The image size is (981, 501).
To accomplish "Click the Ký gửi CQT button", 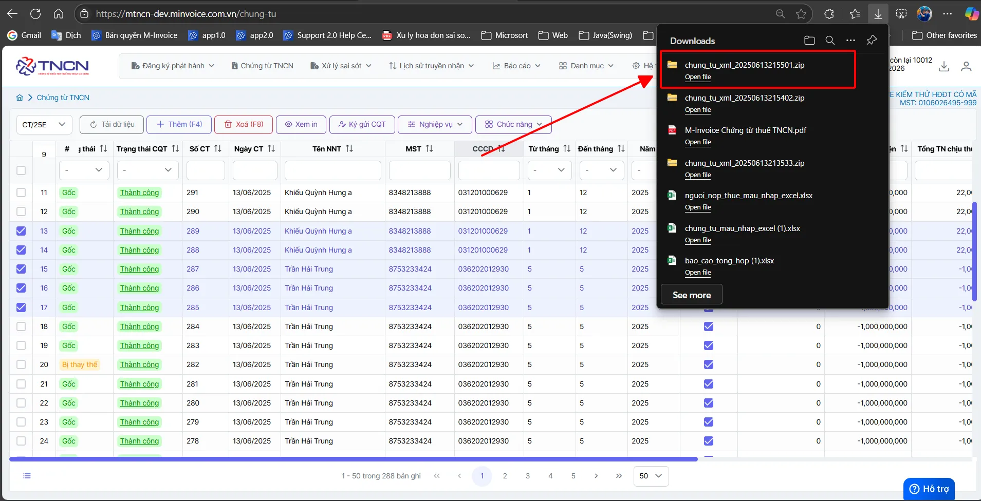I will (x=362, y=124).
